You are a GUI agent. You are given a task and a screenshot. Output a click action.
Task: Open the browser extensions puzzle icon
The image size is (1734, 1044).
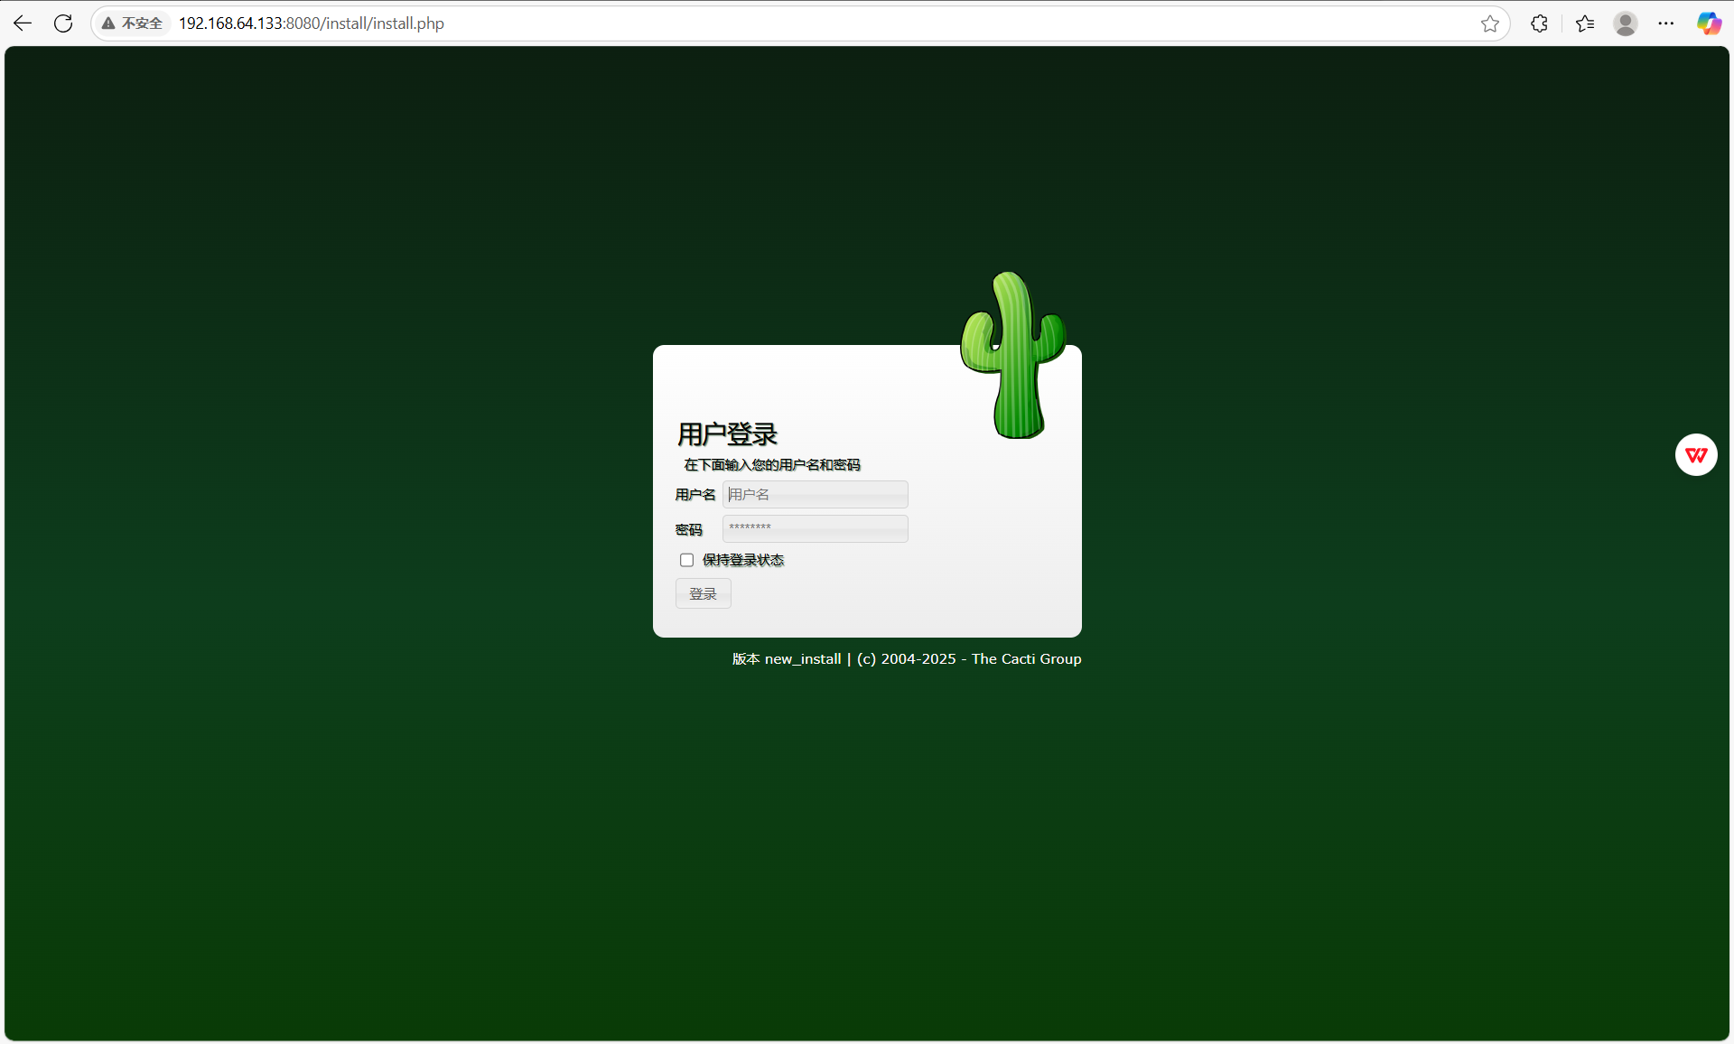(x=1540, y=23)
